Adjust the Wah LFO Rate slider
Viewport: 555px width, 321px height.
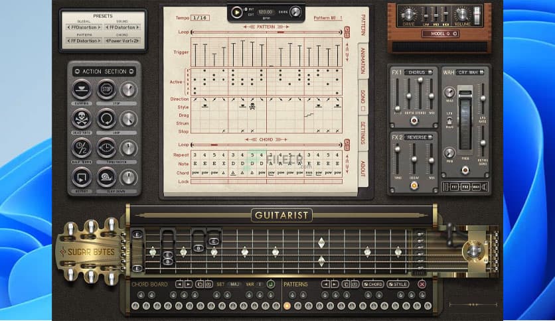click(x=483, y=98)
